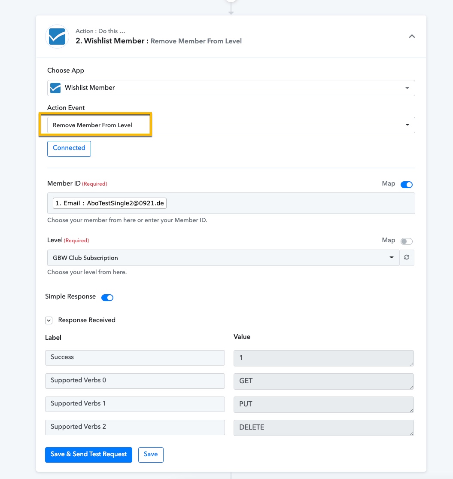Viewport: 453px width, 479px height.
Task: Click the Supported Verbs 2 label field
Action: click(x=135, y=427)
